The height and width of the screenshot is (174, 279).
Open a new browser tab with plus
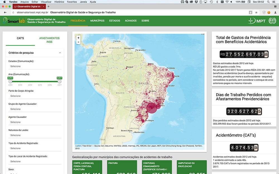[x=48, y=7]
